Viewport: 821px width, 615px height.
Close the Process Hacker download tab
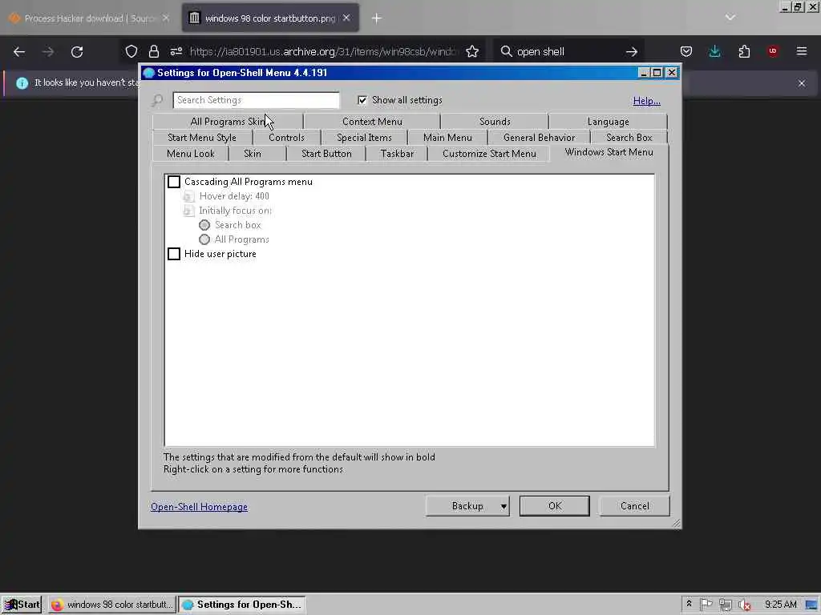[x=165, y=18]
